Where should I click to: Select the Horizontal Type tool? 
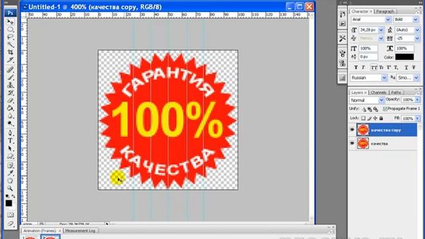[x=11, y=141]
